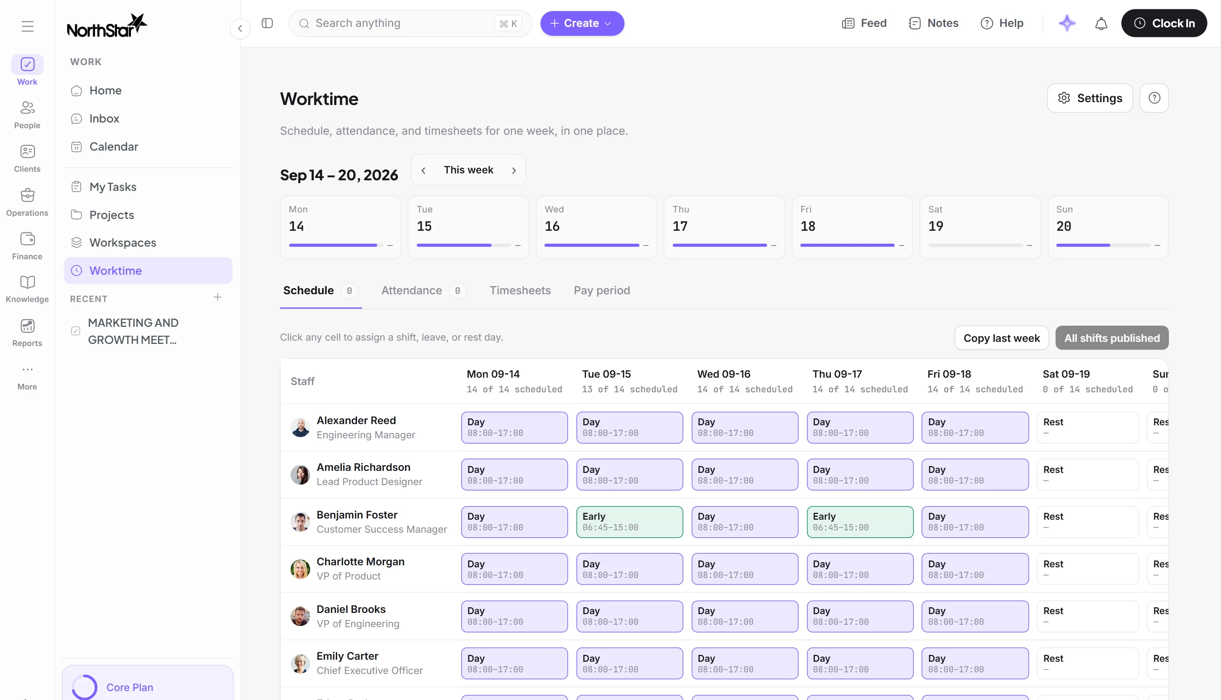1221x700 pixels.
Task: Open Worktime Settings
Action: pos(1090,98)
